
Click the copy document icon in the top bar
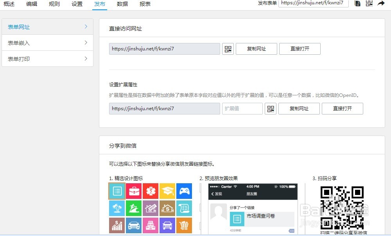tap(357, 3)
